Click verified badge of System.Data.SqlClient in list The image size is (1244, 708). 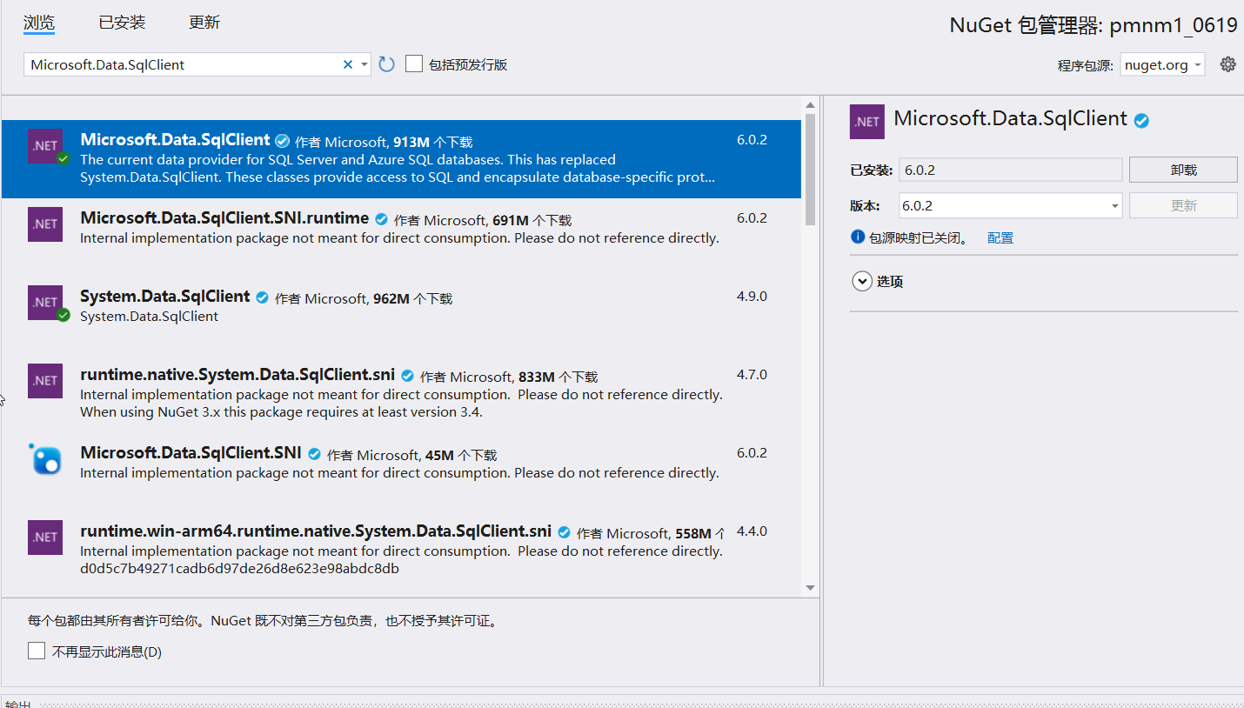point(262,297)
